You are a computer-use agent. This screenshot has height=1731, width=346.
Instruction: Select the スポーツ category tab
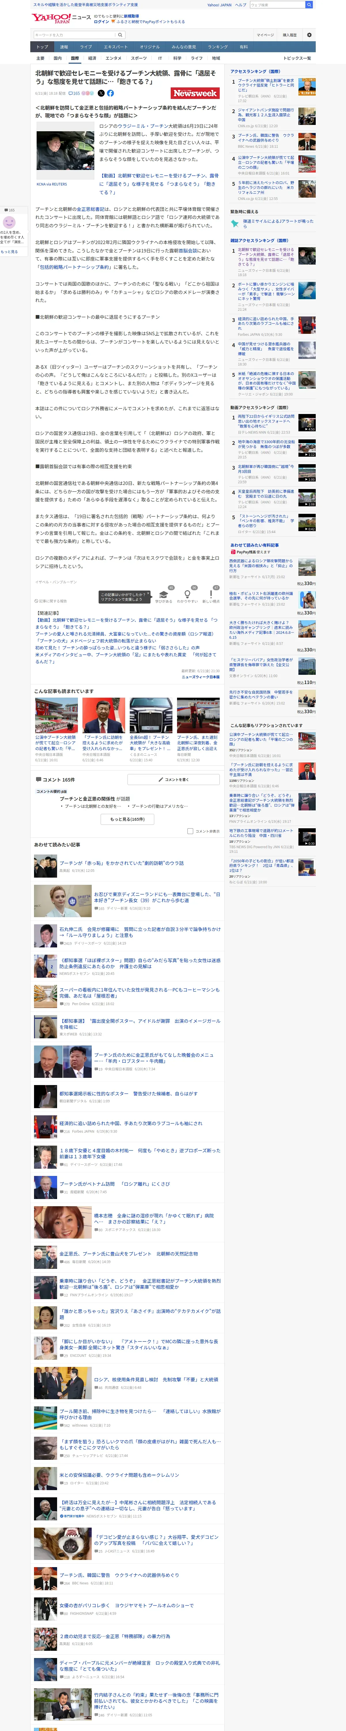coord(138,59)
